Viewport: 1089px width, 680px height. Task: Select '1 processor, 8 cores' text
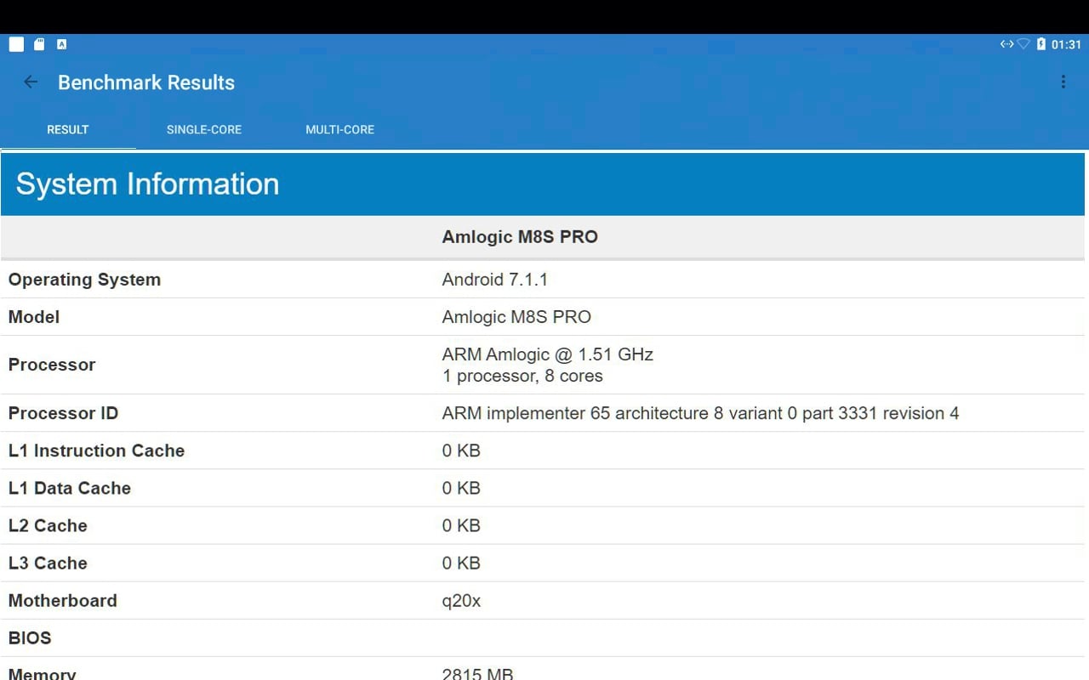[522, 376]
